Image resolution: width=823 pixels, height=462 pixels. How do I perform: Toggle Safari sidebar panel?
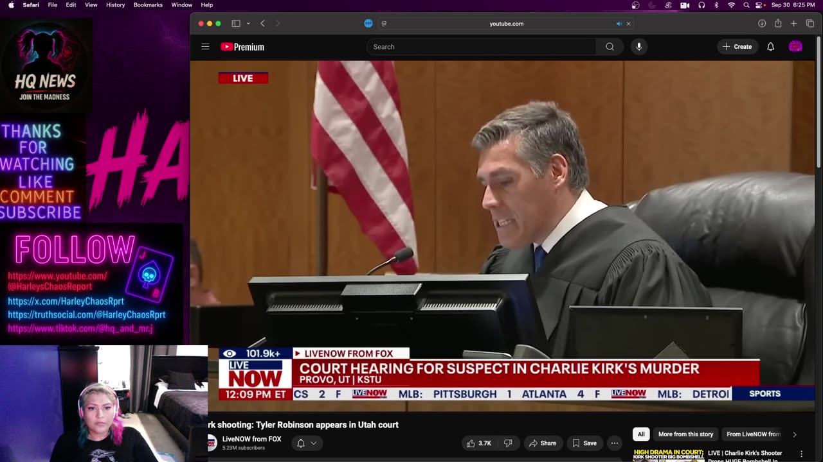click(x=236, y=24)
